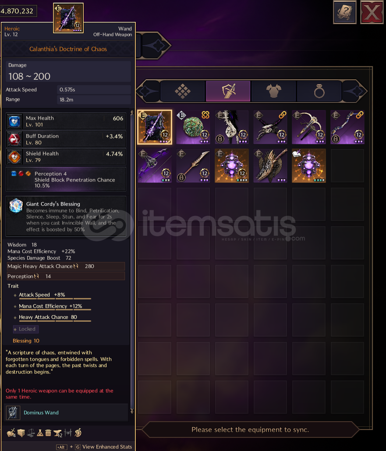This screenshot has height=451, width=386.
Task: Open the storage crate icon
Action: point(21,433)
